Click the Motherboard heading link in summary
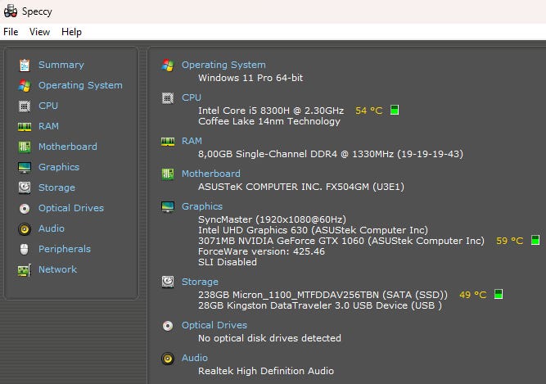 (x=211, y=174)
